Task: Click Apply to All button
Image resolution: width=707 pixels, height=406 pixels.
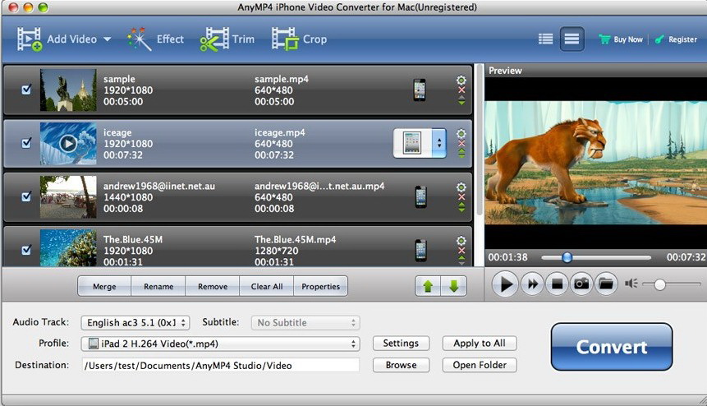Action: click(x=480, y=344)
